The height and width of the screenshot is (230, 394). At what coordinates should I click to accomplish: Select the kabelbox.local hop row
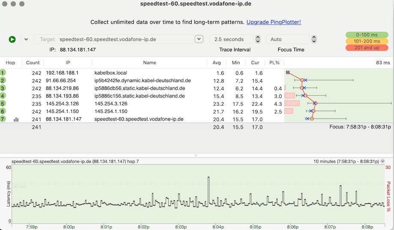111,73
